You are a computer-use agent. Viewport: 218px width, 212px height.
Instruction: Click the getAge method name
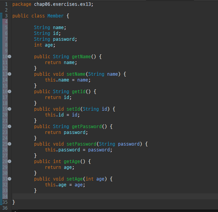[72, 162]
